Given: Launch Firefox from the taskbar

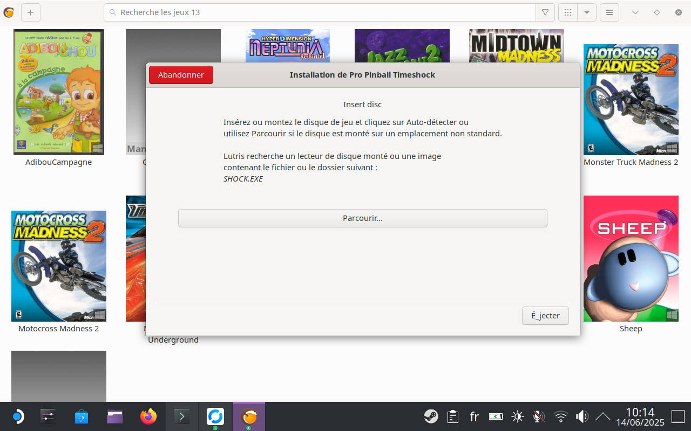Looking at the screenshot, I should (x=148, y=416).
